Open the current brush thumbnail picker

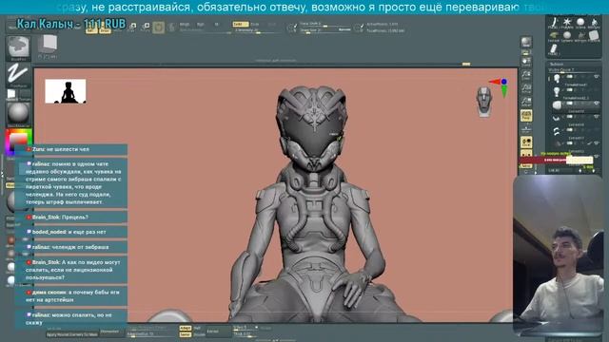pos(18,48)
